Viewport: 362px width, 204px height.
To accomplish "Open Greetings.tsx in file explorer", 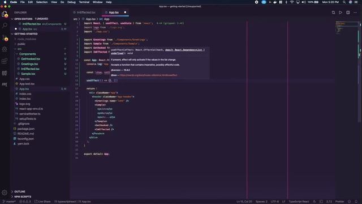I will point(29,64).
